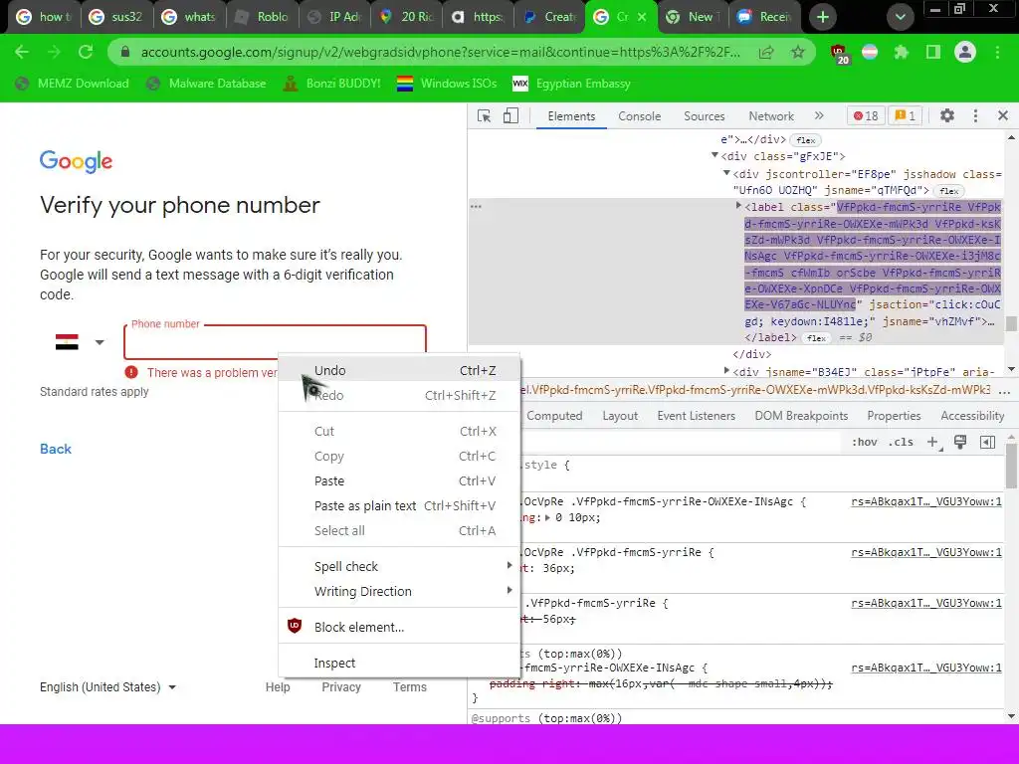Open DOM Breakpoints tab

point(801,416)
